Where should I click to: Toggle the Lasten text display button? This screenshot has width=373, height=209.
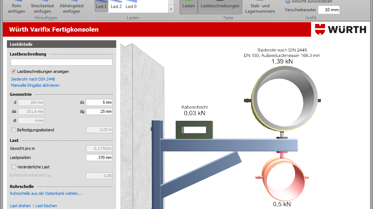point(189,7)
